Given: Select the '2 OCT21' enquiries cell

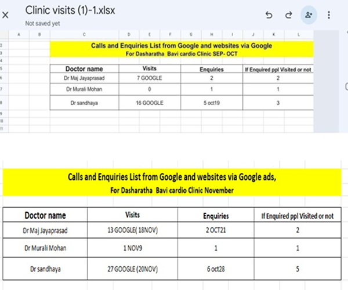Looking at the screenshot, I should (x=216, y=230).
